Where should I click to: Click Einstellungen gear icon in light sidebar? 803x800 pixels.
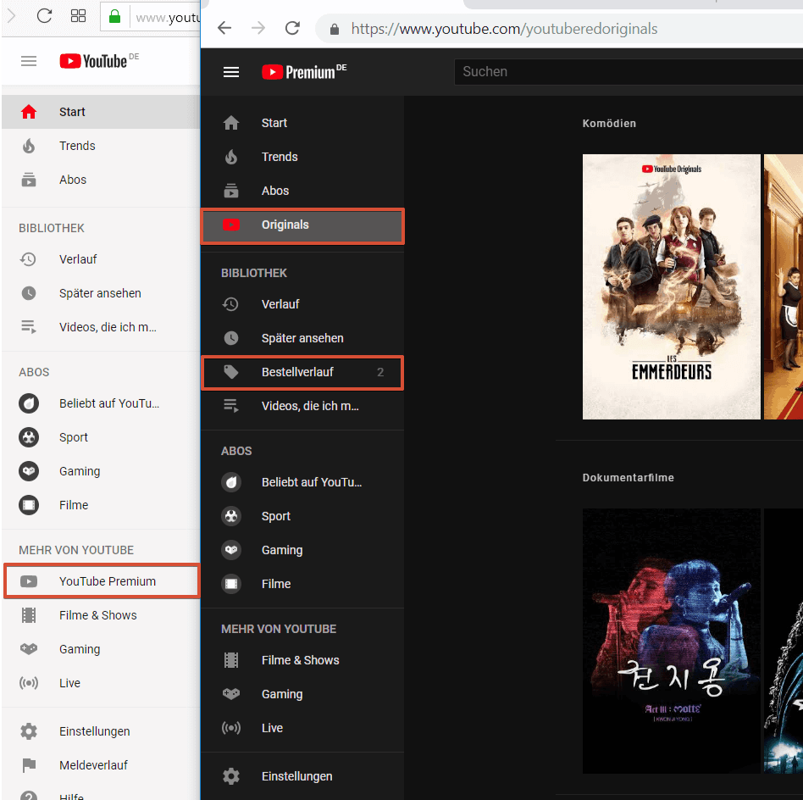[x=29, y=731]
